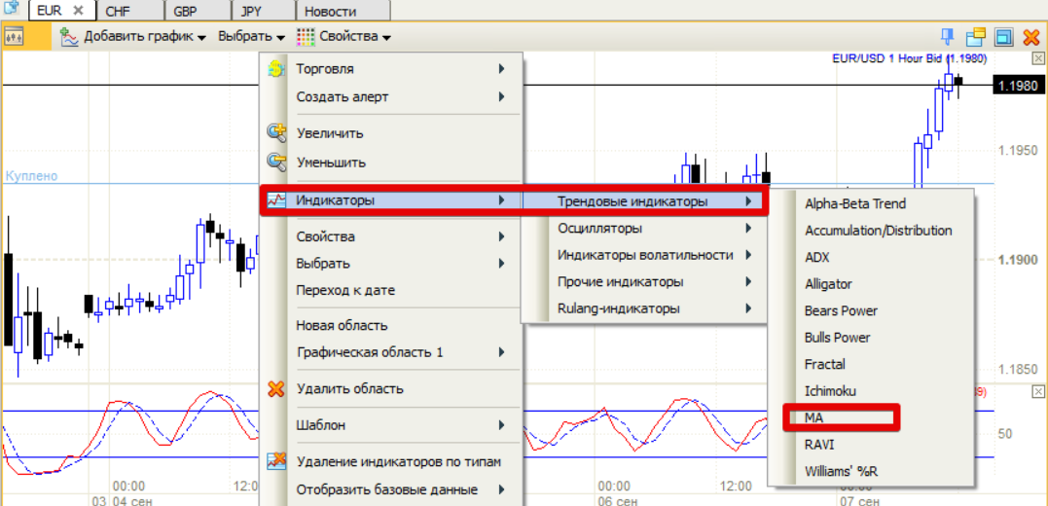This screenshot has height=506, width=1048.
Task: Switch to the GBP tab
Action: [184, 12]
